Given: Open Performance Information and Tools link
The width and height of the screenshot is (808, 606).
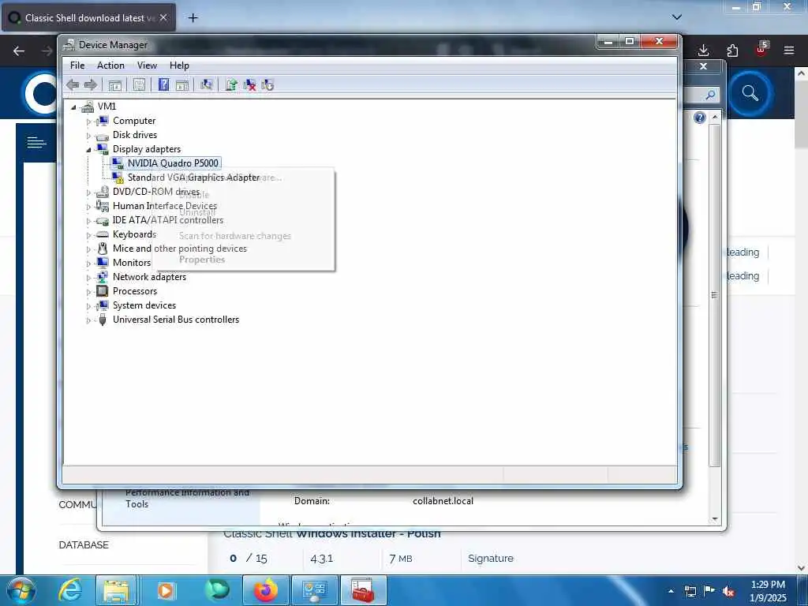Looking at the screenshot, I should pyautogui.click(x=187, y=499).
